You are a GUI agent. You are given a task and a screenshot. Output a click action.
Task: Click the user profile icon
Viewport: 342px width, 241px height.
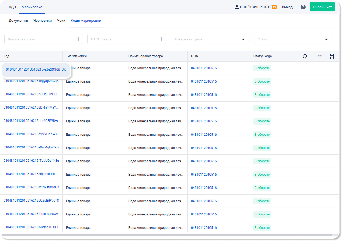237,7
